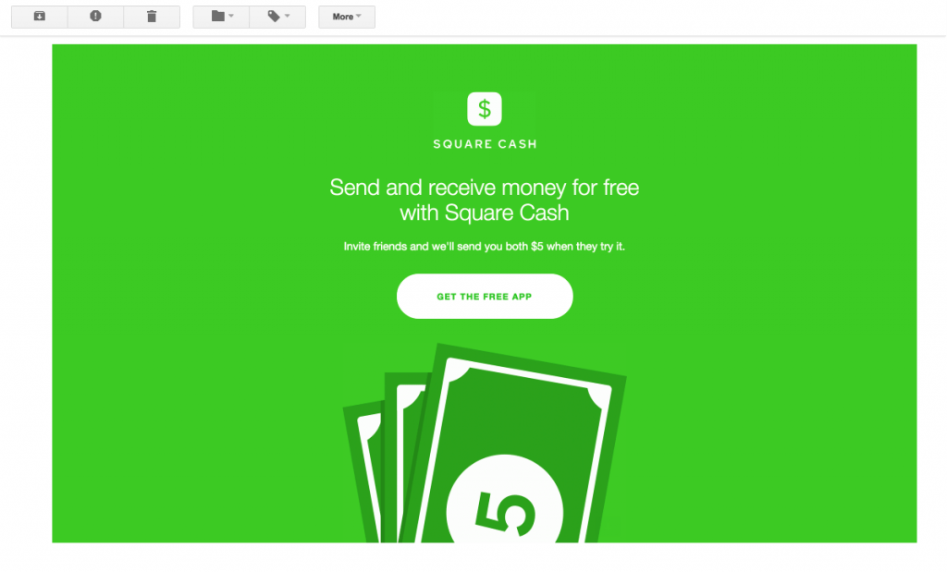Screen dimensions: 947x572
Task: Click the Labels tag icon
Action: [x=274, y=17]
